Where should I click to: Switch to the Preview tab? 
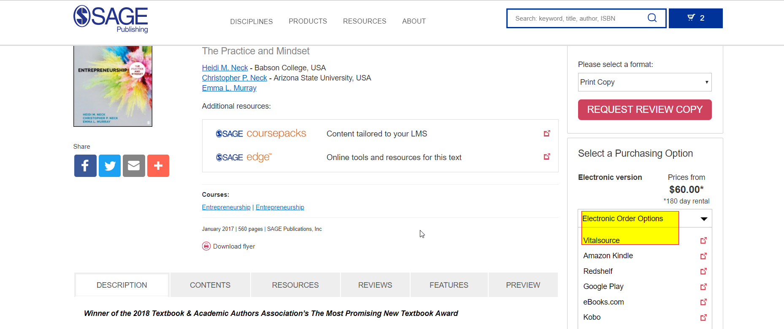(523, 285)
